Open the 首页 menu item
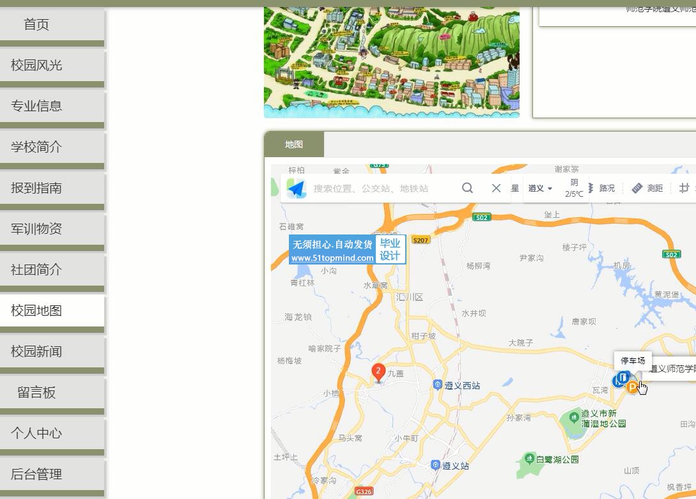 coord(52,24)
